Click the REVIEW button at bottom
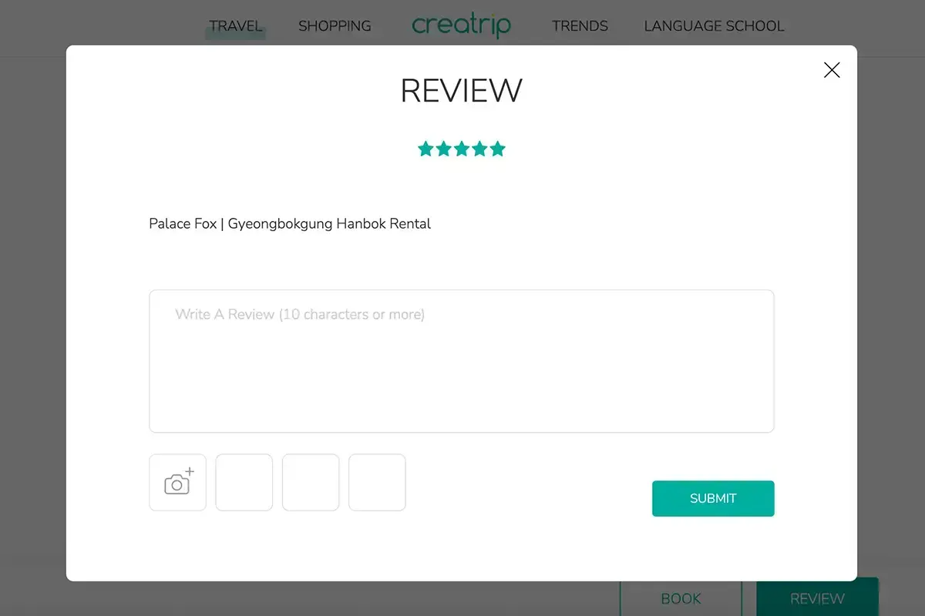 [817, 598]
